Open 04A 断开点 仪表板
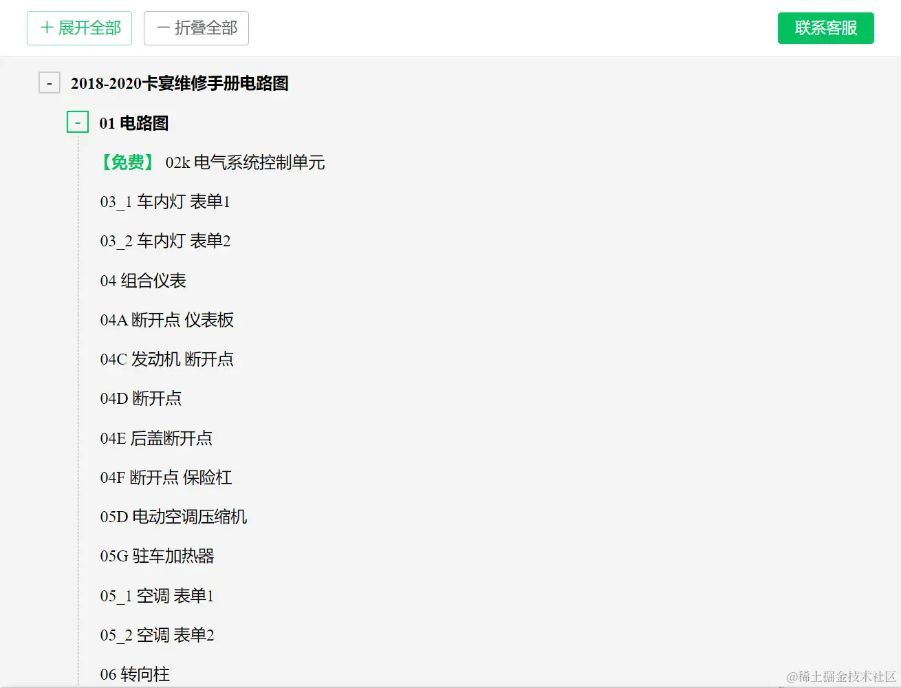This screenshot has height=688, width=901. pyautogui.click(x=167, y=320)
